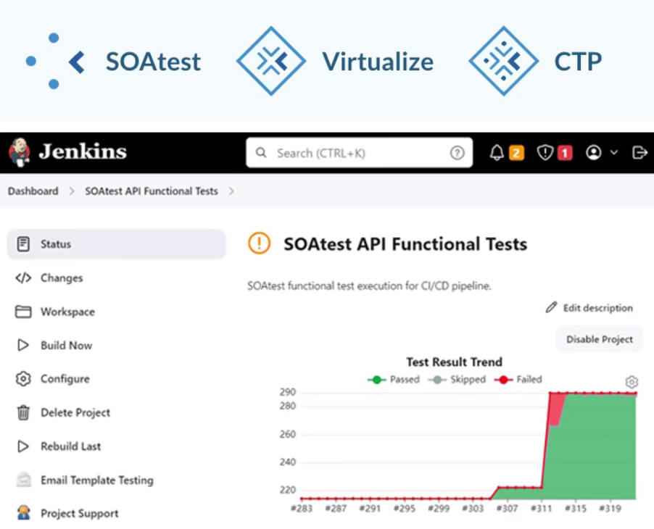Click the SOAtest API Functional Tests heading
The height and width of the screenshot is (529, 654).
(405, 244)
